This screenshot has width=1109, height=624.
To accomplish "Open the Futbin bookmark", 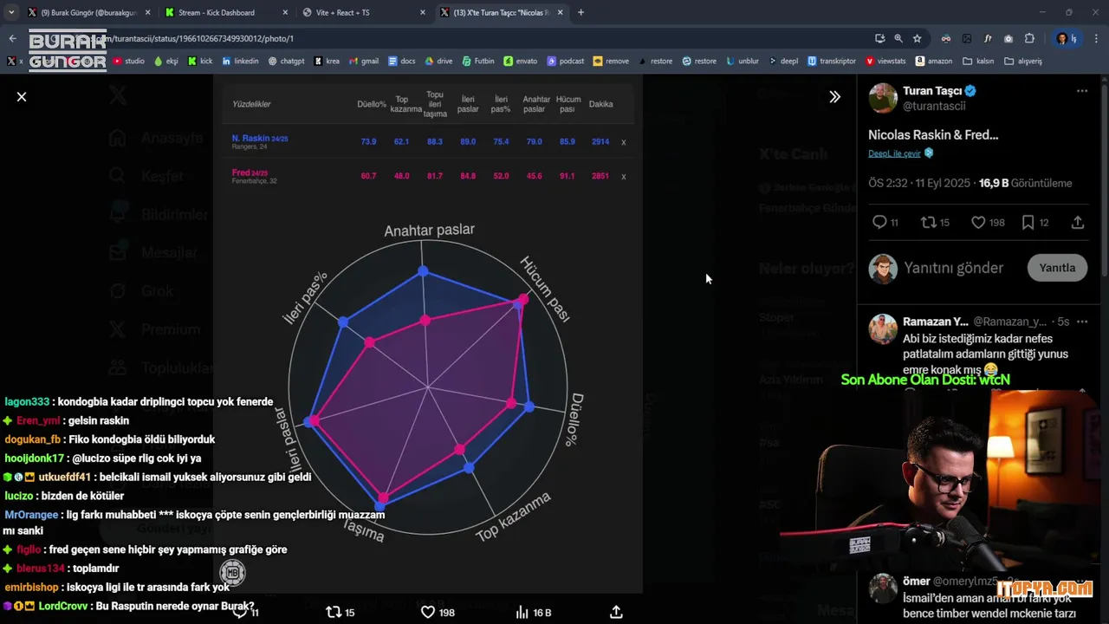I will pyautogui.click(x=478, y=61).
